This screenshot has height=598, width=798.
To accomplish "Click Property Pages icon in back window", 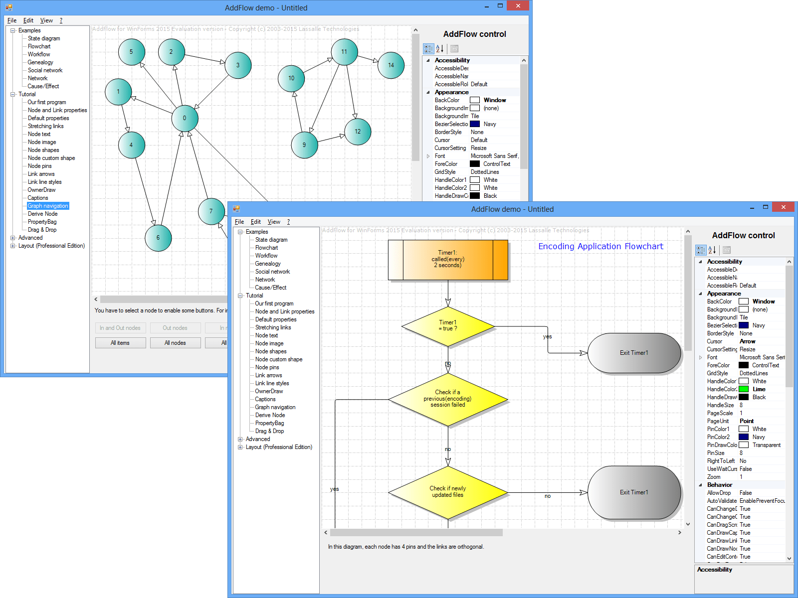I will coord(454,48).
